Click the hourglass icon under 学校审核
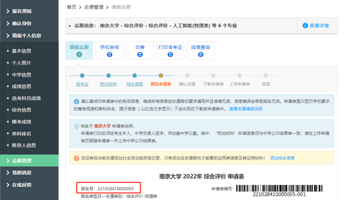 pos(109,55)
